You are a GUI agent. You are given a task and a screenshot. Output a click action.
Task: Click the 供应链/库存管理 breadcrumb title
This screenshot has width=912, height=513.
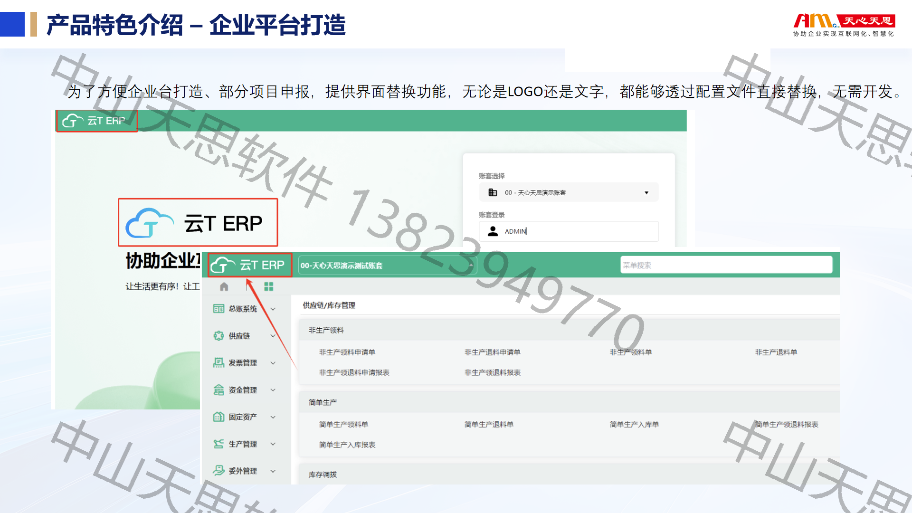329,305
